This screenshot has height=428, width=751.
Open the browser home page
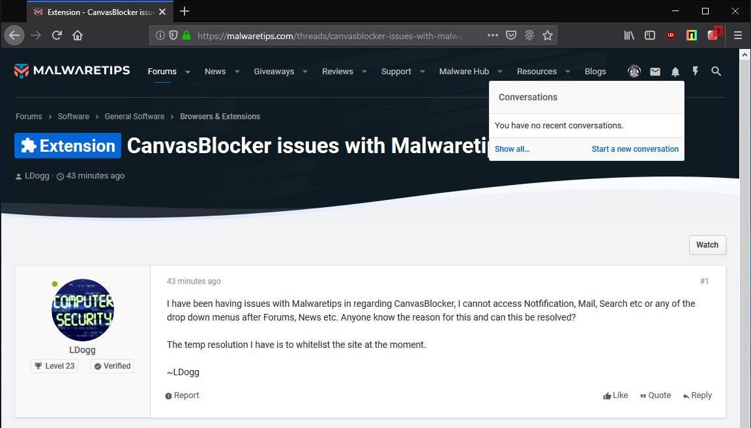coord(78,35)
